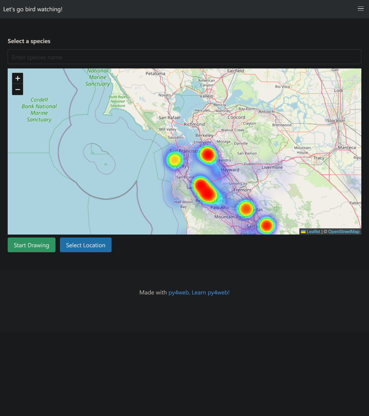Viewport: 369px width, 416px height.
Task: Open the hamburger navigation menu
Action: click(360, 9)
